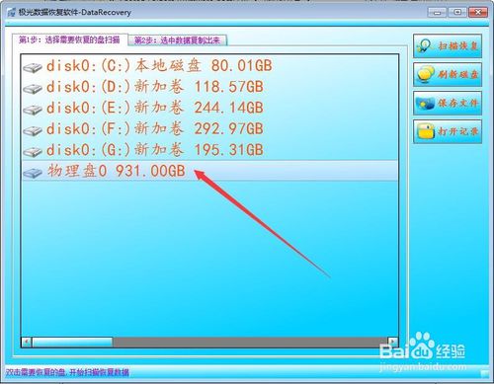
Task: Select the row disk0:(D:) 新加卷 118.57GB
Action: [x=209, y=87]
